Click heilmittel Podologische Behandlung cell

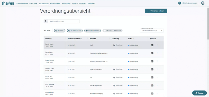coord(99,53)
